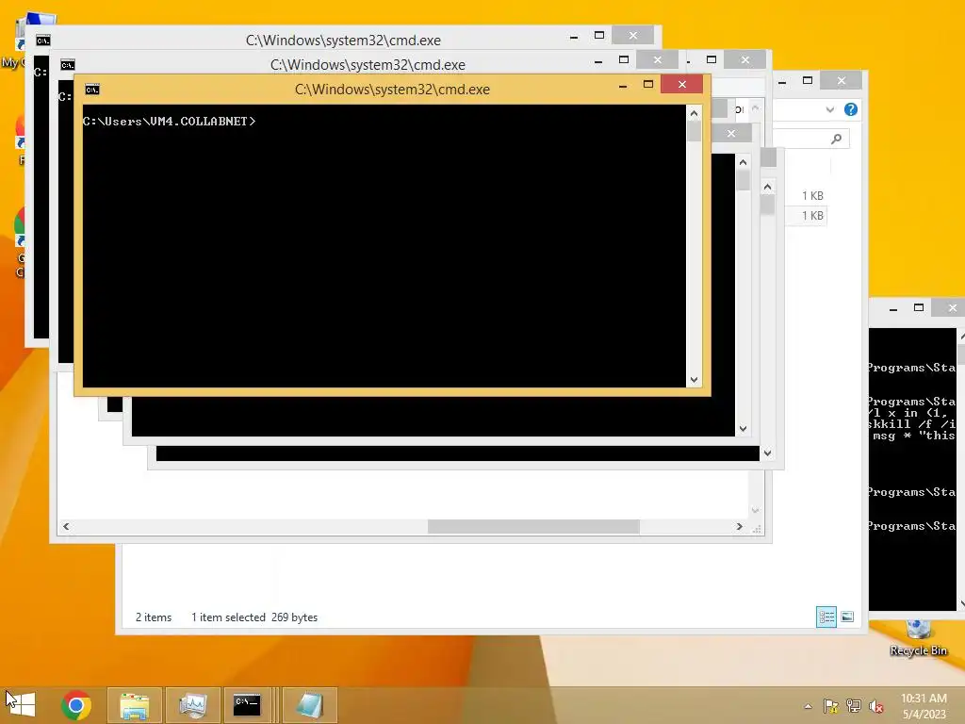
Task: Click the up arrow of the fifth cmd scrollbar
Action: pos(767,187)
